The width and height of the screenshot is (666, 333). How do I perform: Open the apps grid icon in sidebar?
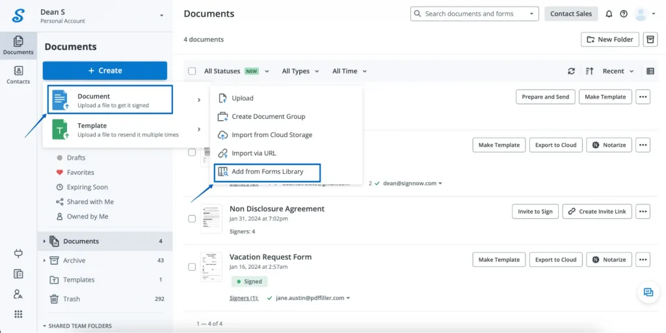pos(18,314)
